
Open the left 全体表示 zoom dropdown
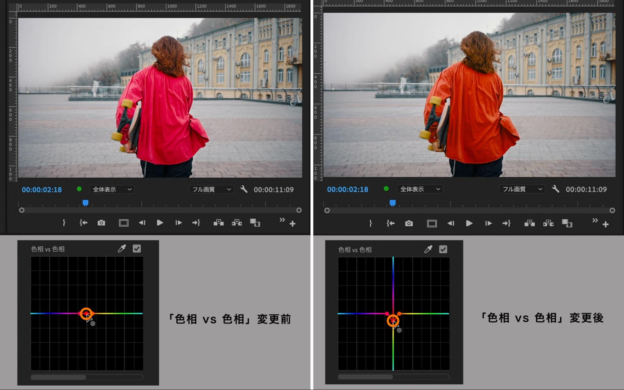pyautogui.click(x=112, y=189)
